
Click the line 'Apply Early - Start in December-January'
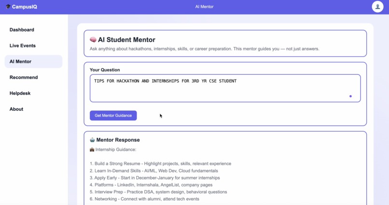tap(155, 178)
